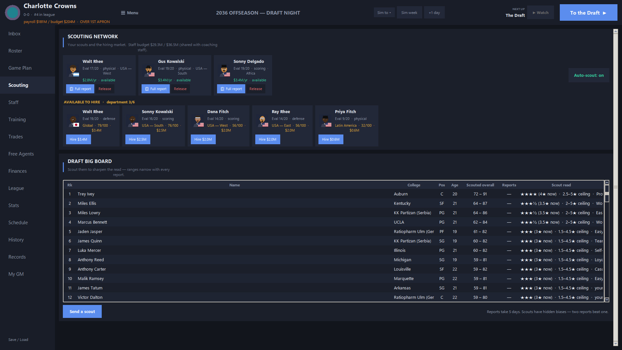Hire Priya Fitch for $0.6M
This screenshot has width=622, height=350.
pyautogui.click(x=331, y=139)
